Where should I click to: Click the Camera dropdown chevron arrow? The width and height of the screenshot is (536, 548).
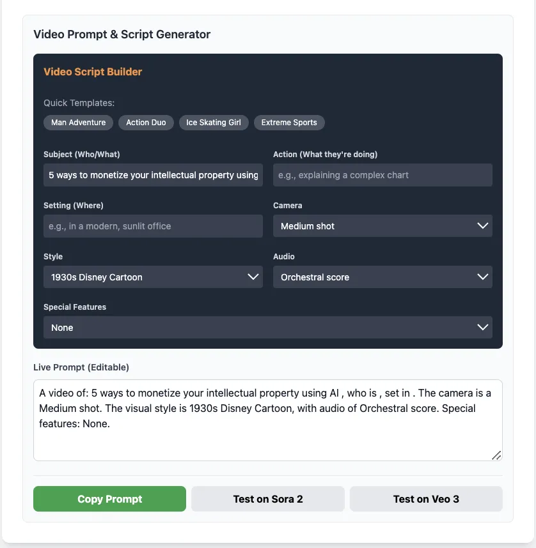[482, 226]
